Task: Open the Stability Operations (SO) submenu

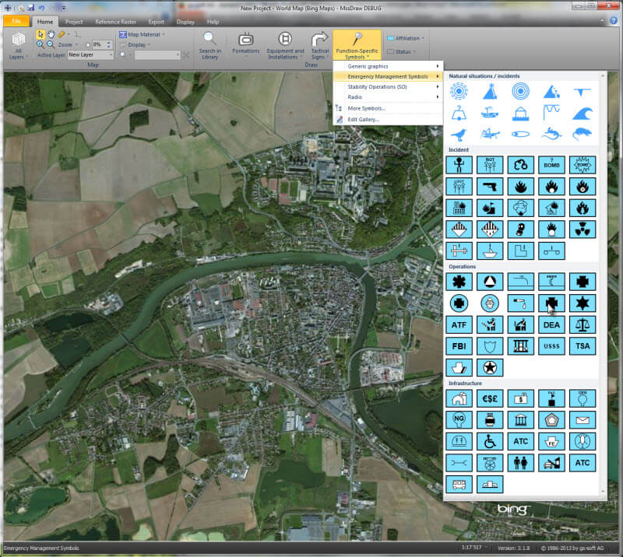Action: point(388,86)
